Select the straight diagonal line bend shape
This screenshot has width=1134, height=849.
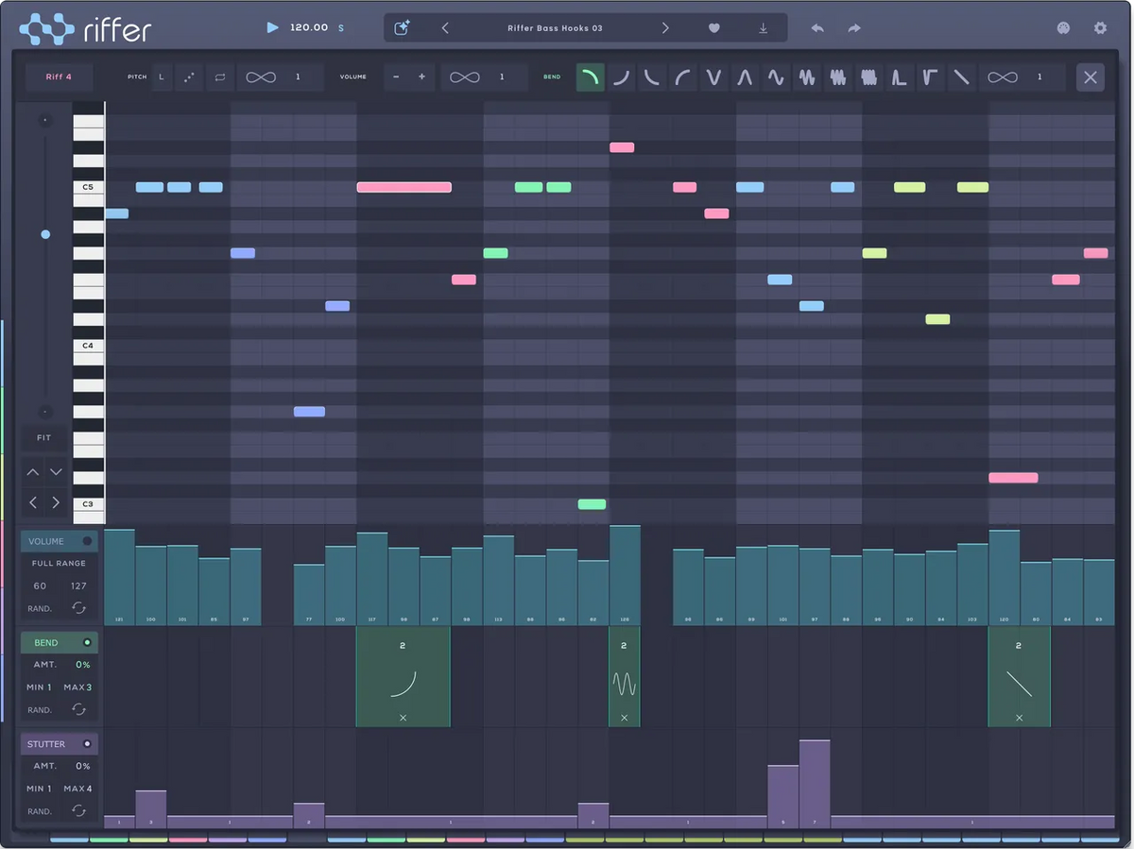(961, 77)
